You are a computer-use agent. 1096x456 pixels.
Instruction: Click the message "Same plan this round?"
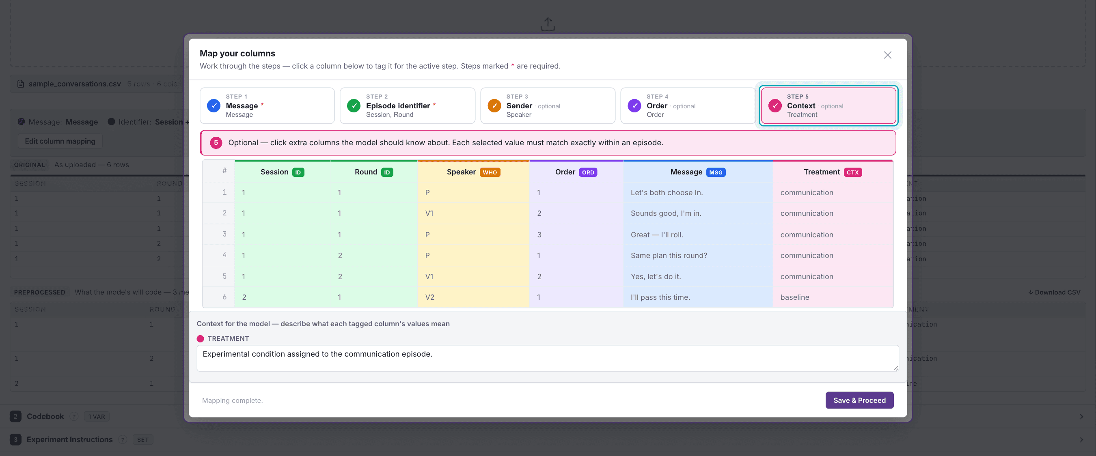click(x=669, y=255)
